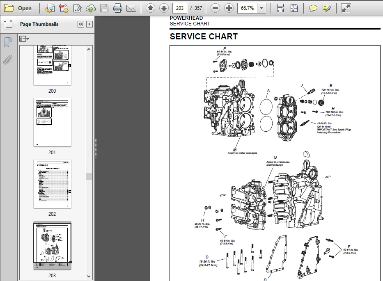Click the 'Apply to crankcase mating flange' label
383x281 pixels.
tap(278, 163)
